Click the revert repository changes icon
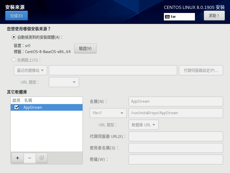The height and width of the screenshot is (173, 230). tap(42, 158)
